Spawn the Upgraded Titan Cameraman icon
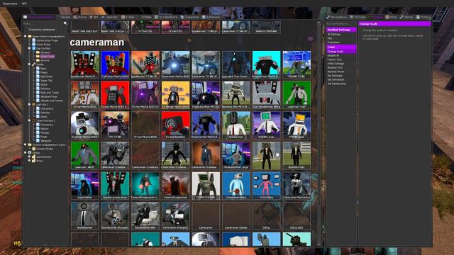This screenshot has width=454, height=255. coord(236,64)
